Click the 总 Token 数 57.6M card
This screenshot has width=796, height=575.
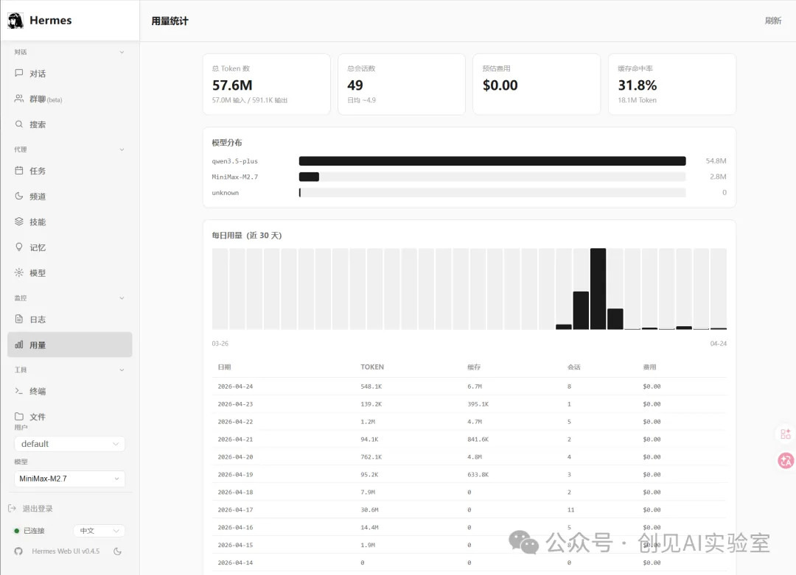pyautogui.click(x=267, y=84)
